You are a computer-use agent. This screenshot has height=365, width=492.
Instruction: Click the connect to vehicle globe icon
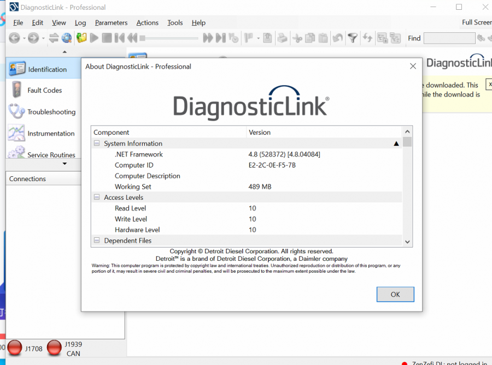click(x=67, y=38)
